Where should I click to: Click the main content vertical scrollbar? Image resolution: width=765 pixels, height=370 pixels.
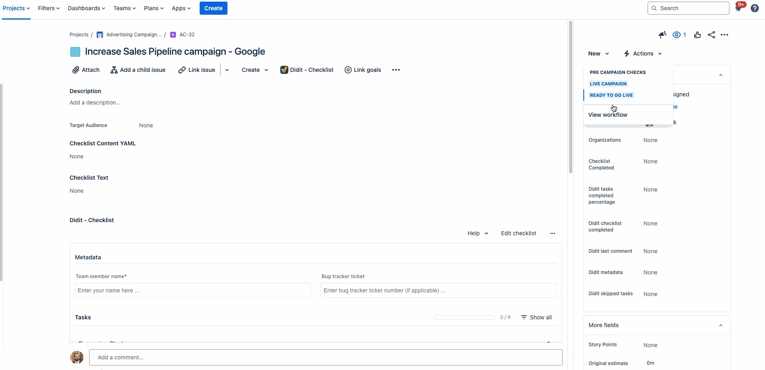[570, 97]
